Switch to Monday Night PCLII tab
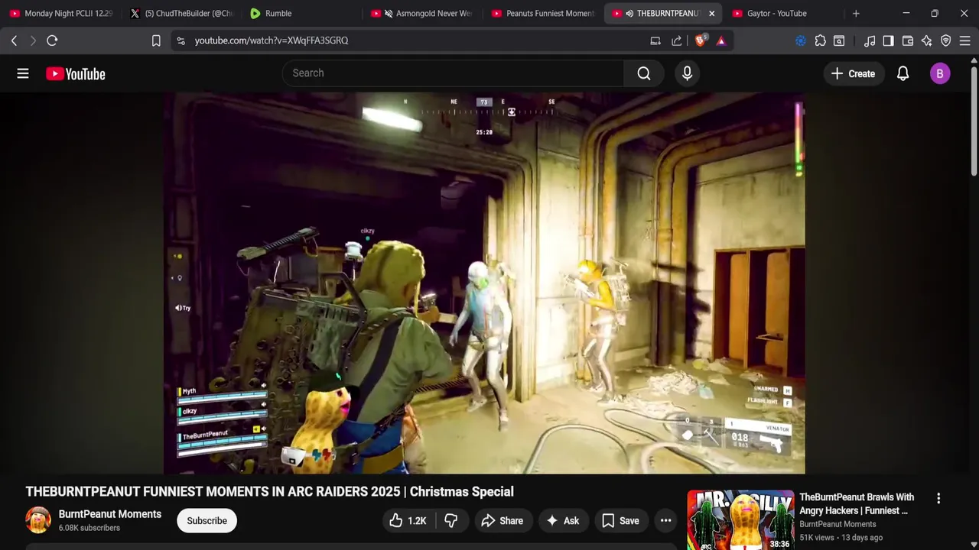 coord(61,13)
